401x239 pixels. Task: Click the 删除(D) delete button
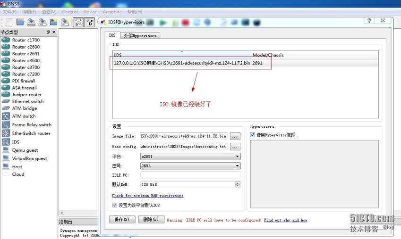point(151,219)
